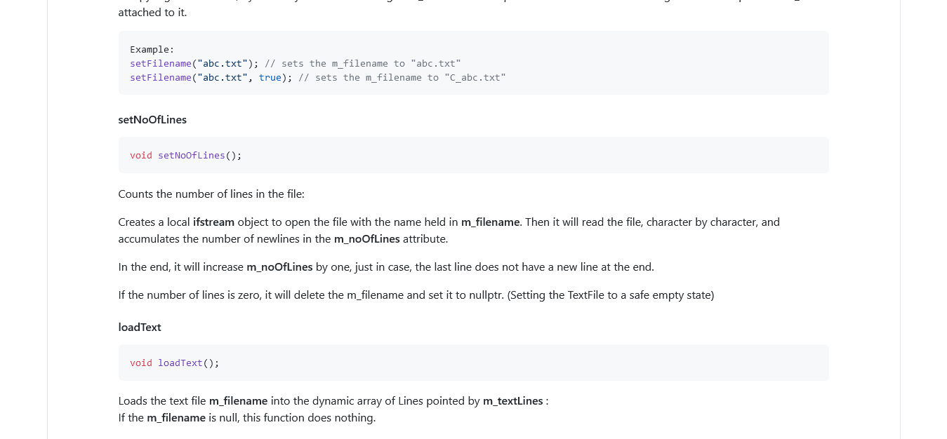Select the setNoOfLines heading
947x439 pixels.
point(152,119)
